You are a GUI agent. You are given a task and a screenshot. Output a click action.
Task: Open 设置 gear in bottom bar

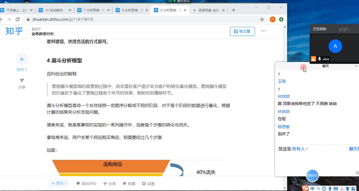tap(148, 184)
